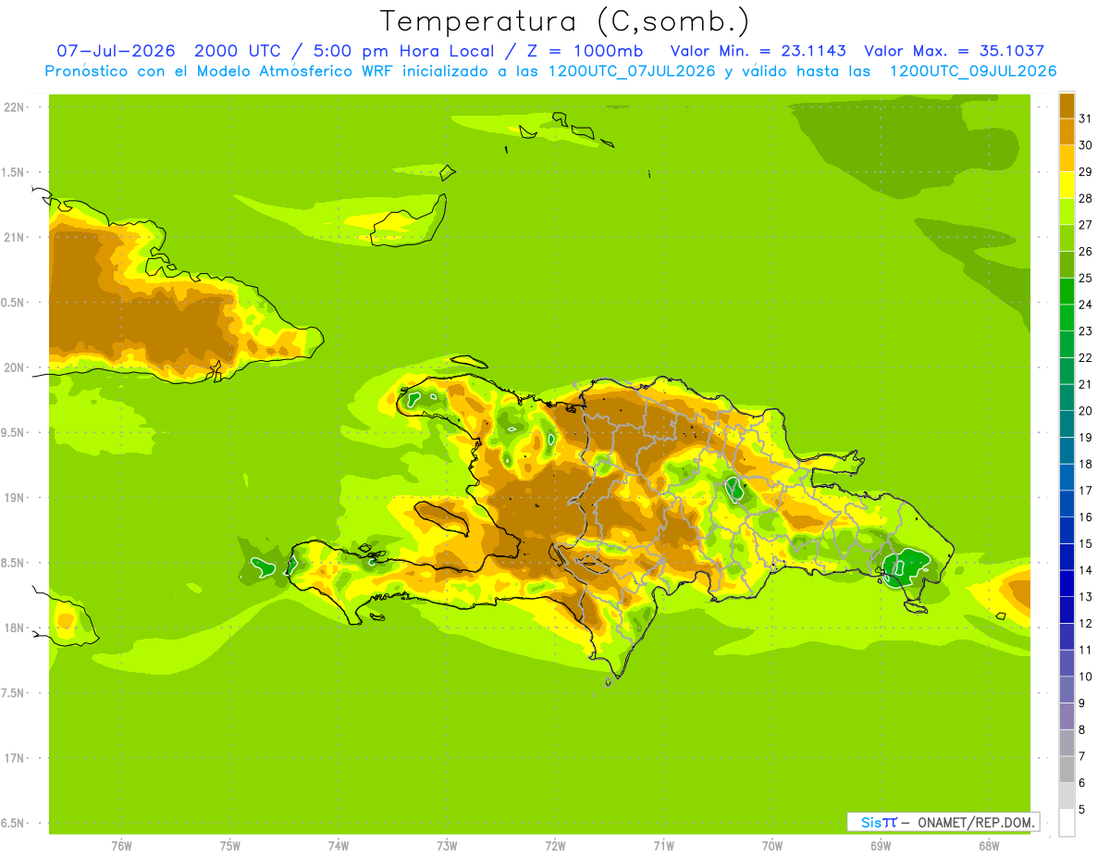The height and width of the screenshot is (858, 1110).
Task: Click the '0.5N' latitude axis label
Action: (13, 303)
